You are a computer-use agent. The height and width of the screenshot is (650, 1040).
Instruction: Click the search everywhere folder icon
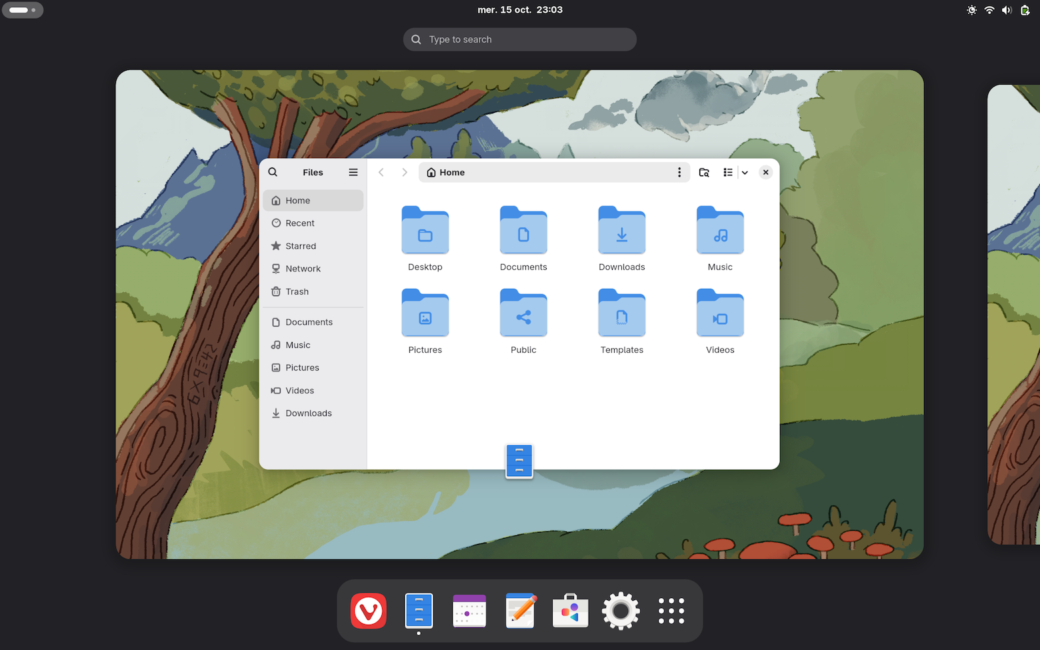click(704, 172)
